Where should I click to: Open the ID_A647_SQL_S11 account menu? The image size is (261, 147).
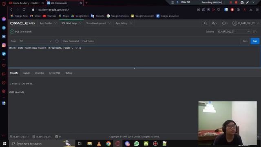246,23
